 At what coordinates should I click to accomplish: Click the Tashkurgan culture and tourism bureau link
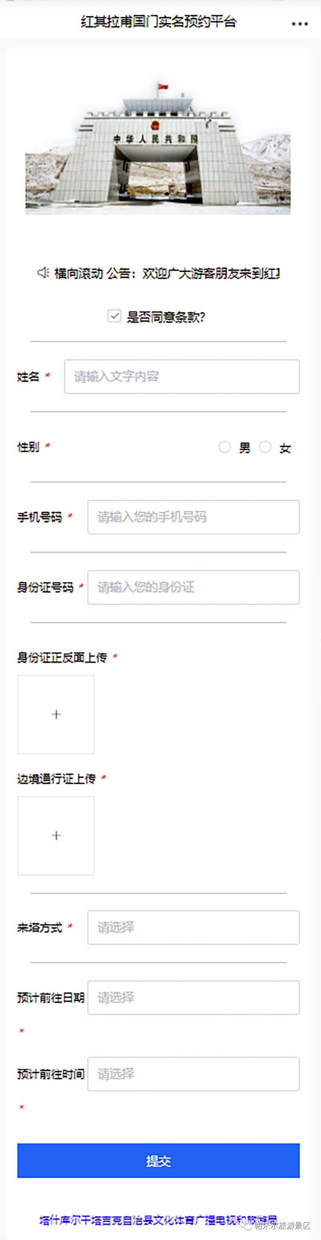[x=144, y=1219]
